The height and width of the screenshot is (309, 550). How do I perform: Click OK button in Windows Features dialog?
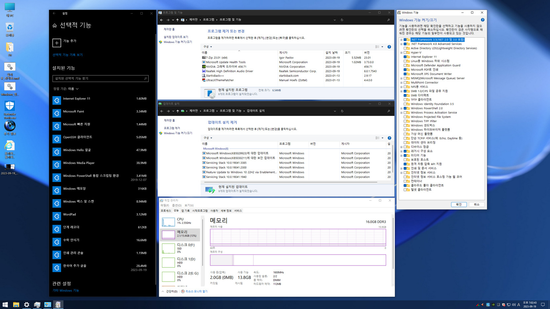pyautogui.click(x=459, y=204)
